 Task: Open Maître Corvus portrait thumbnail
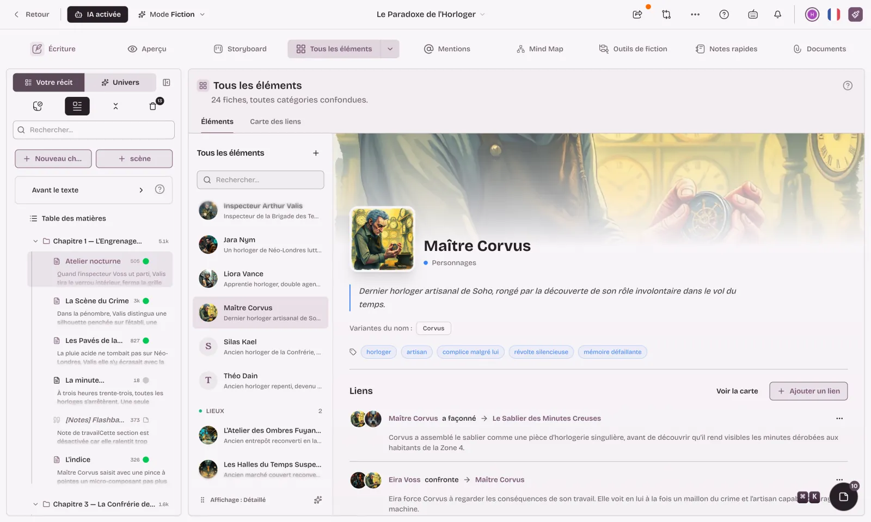click(382, 239)
